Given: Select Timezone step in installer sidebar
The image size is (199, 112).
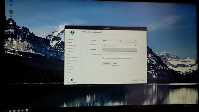Looking at the screenshot, I should click(x=70, y=51).
